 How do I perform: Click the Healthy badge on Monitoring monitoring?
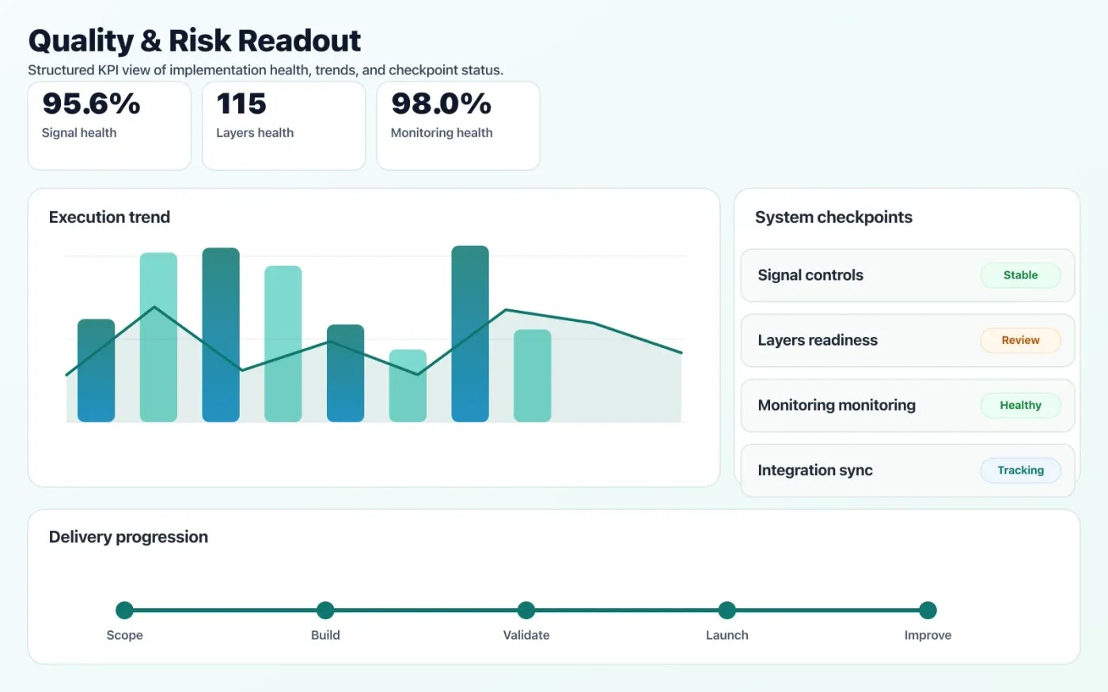tap(1020, 405)
